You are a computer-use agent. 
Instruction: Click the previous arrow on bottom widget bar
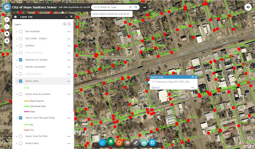point(95,145)
